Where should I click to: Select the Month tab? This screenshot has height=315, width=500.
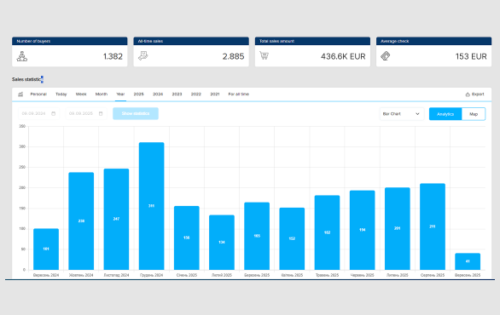pyautogui.click(x=101, y=94)
